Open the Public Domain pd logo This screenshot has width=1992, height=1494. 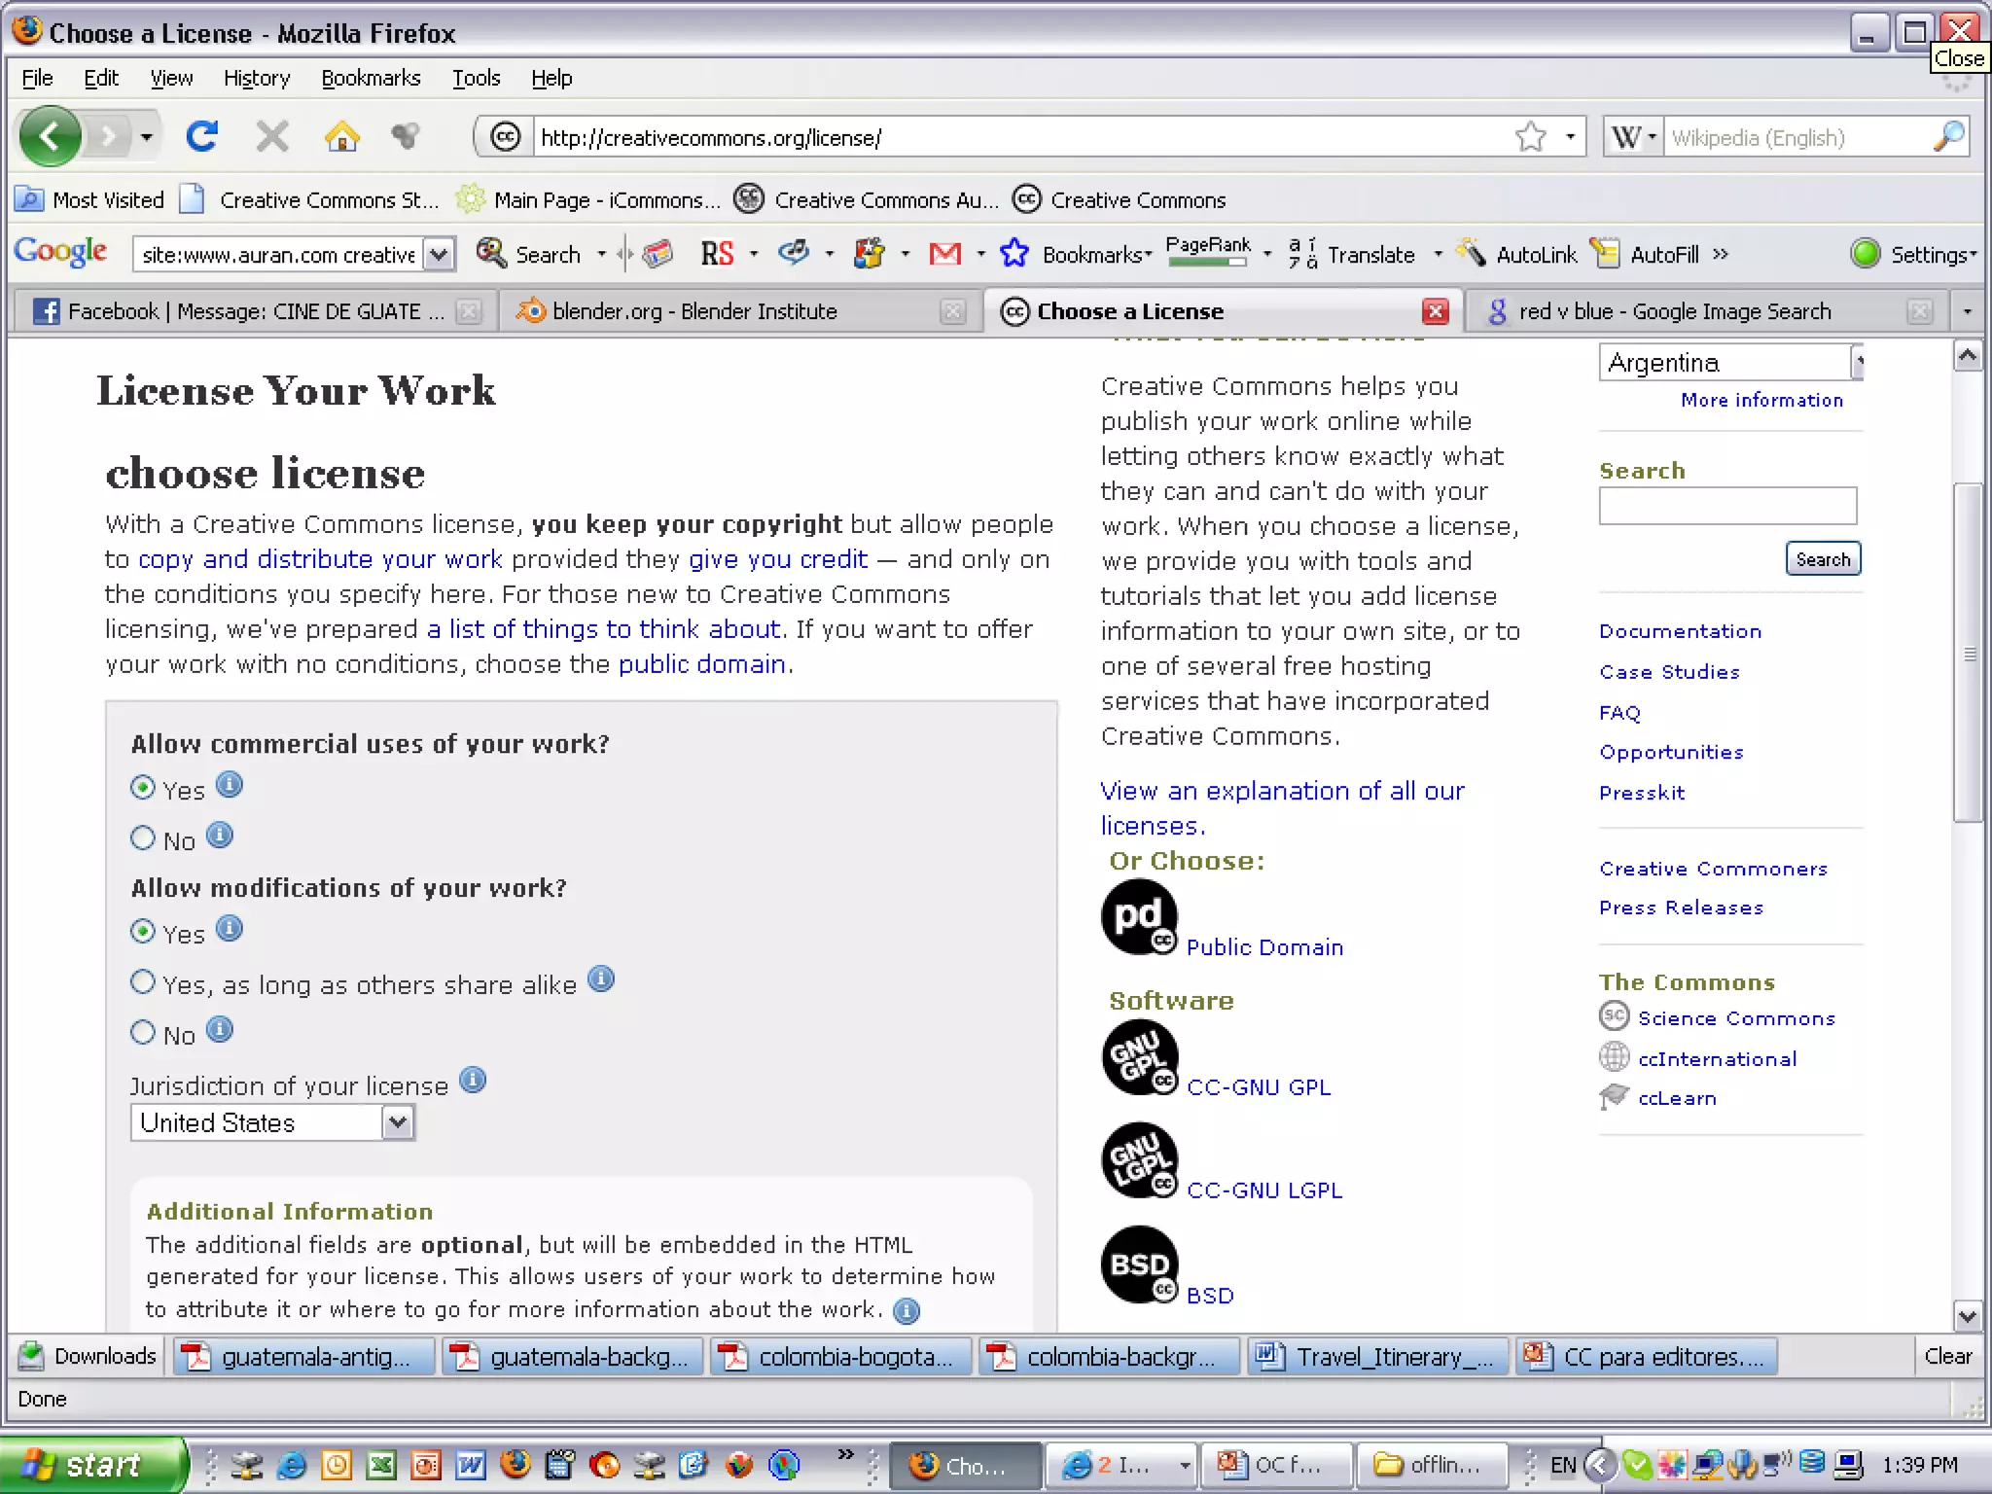tap(1139, 917)
